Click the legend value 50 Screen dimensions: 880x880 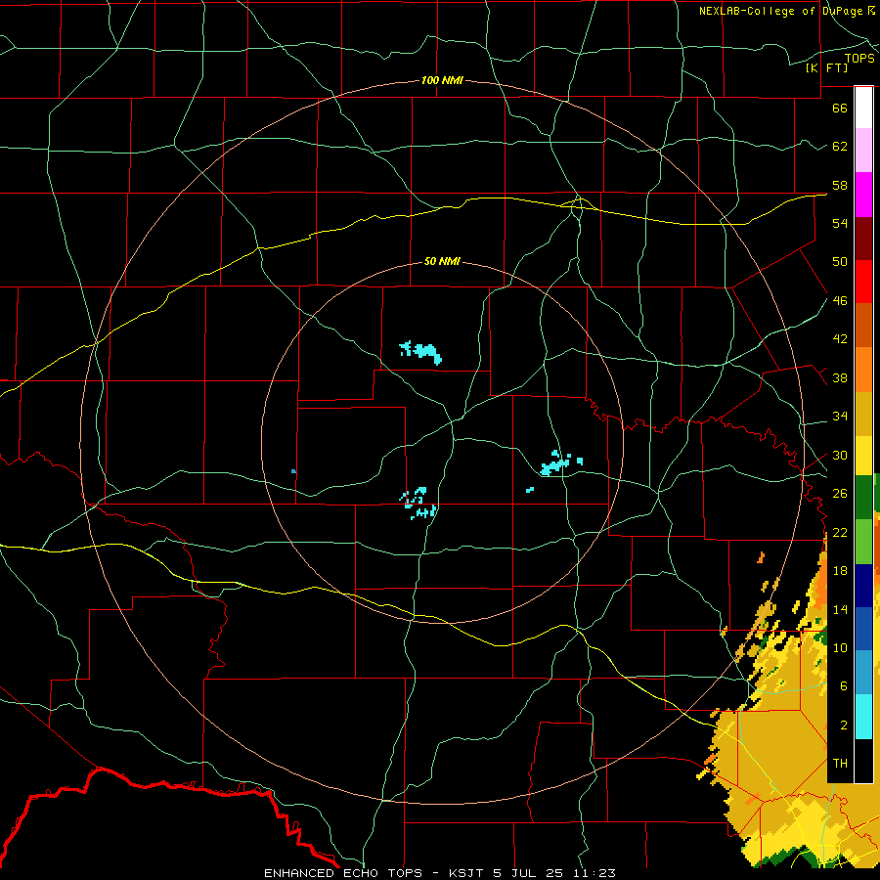[840, 262]
